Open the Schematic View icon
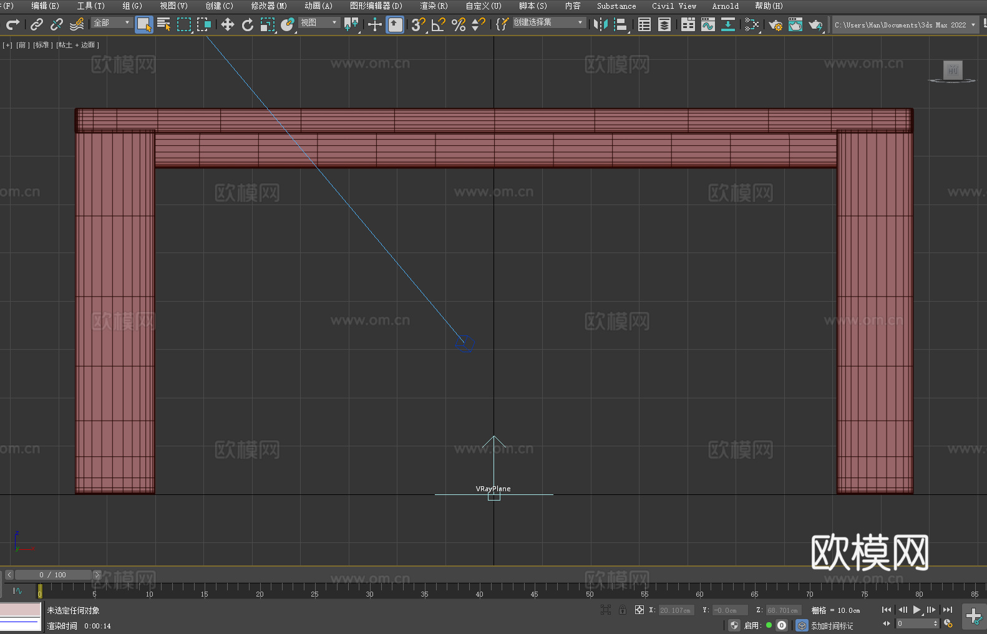 (x=752, y=24)
